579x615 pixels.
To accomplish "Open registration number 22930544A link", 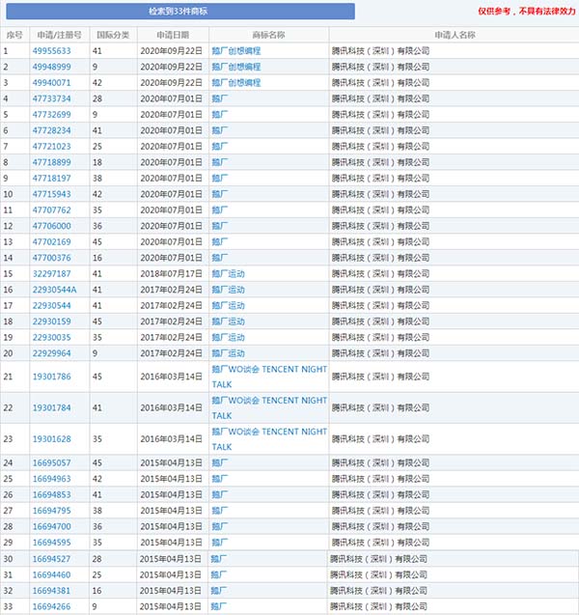I will click(x=54, y=290).
